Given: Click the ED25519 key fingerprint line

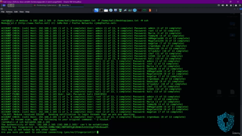Looking at the screenshot, I should [55, 127].
